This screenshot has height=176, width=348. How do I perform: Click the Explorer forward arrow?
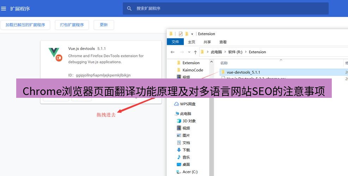[x=182, y=52]
